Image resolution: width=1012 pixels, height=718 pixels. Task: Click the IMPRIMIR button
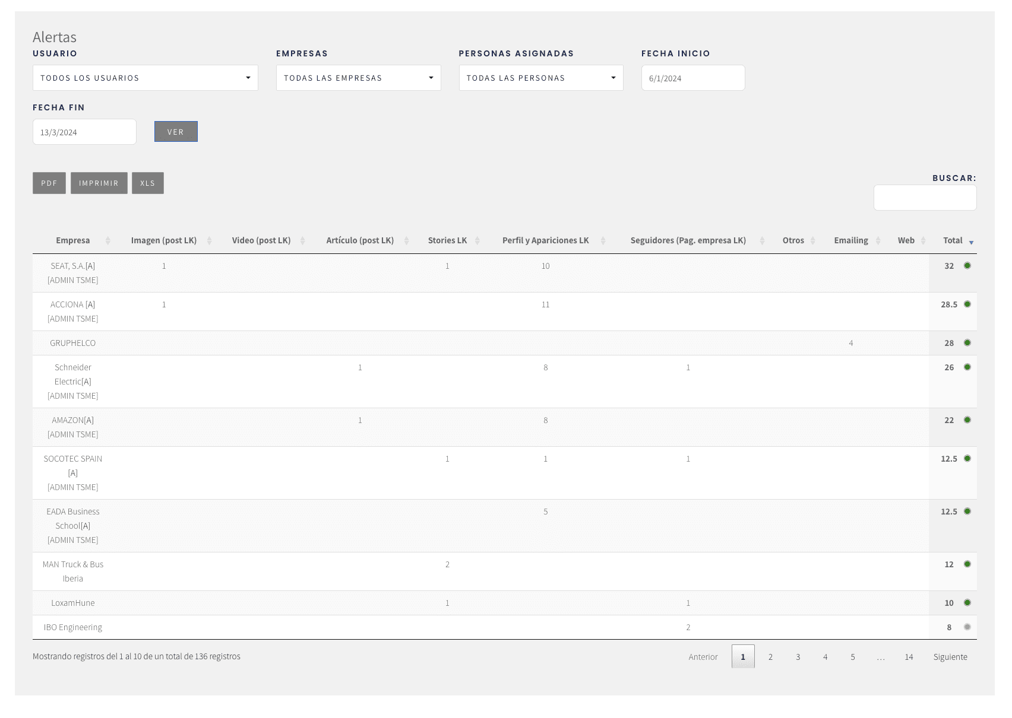[x=99, y=183]
